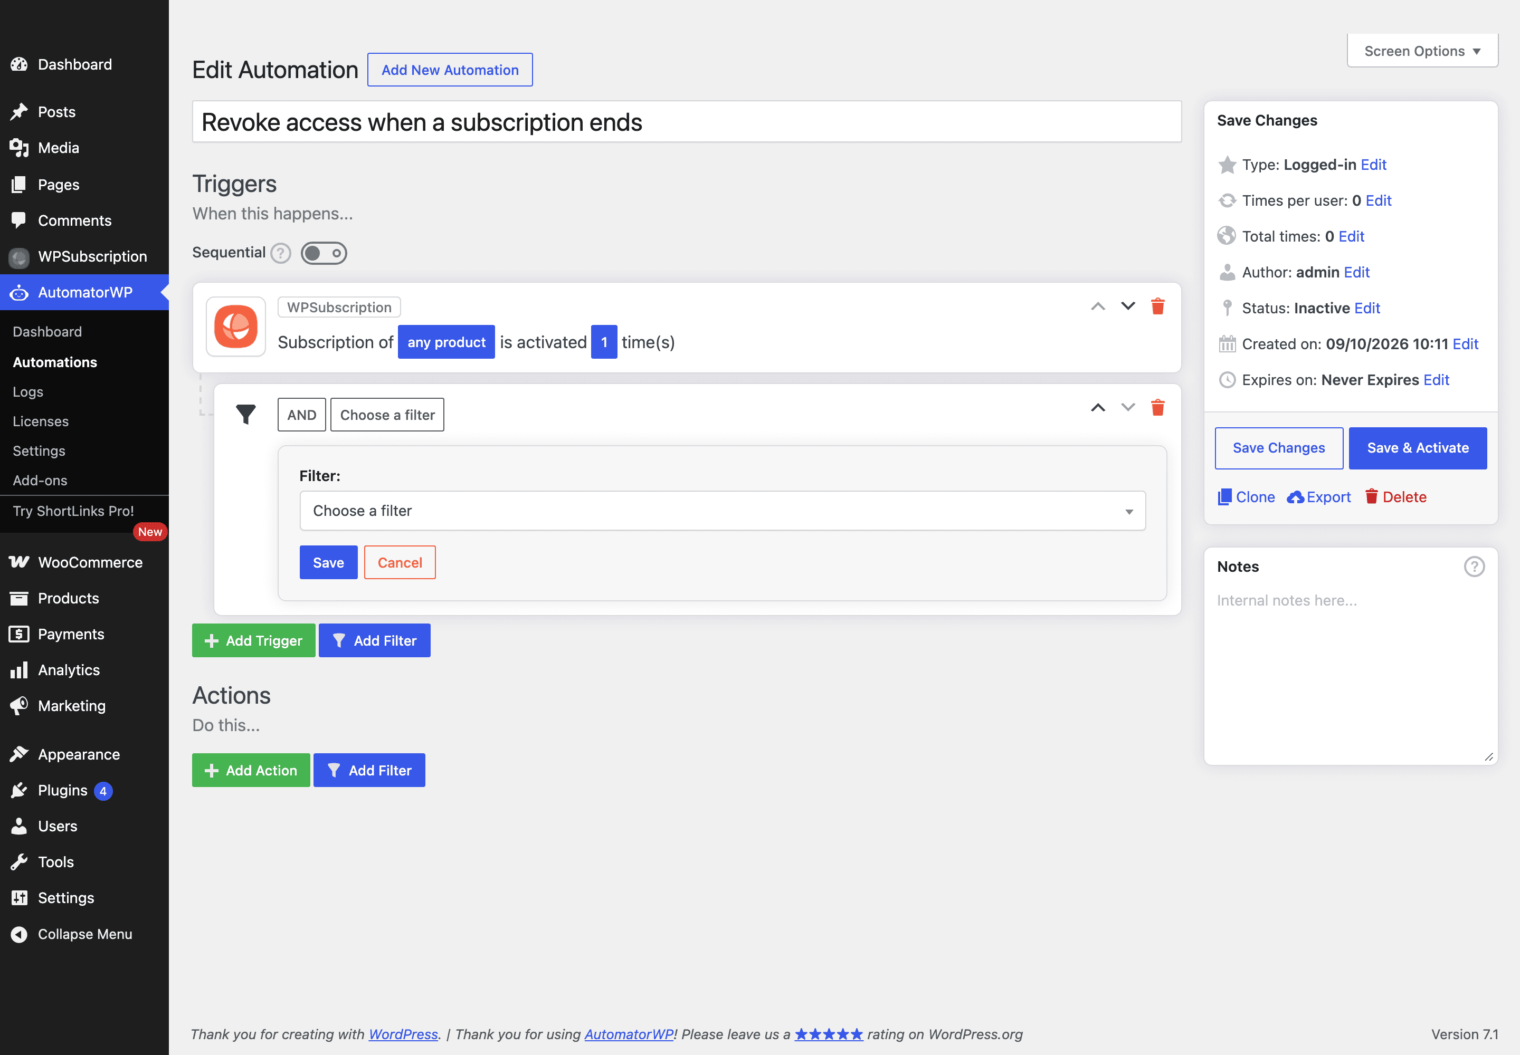Click the 'Choose a filter' tag beside AND
The height and width of the screenshot is (1055, 1520).
pyautogui.click(x=387, y=415)
